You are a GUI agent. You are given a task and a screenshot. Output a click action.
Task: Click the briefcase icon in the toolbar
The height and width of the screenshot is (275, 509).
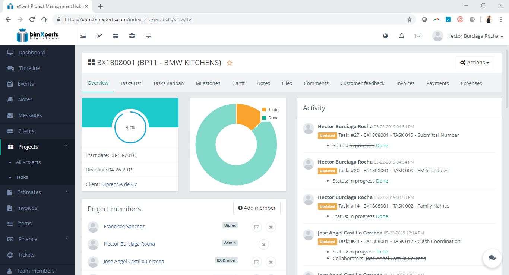coord(132,35)
